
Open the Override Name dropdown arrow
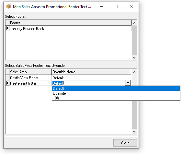(128, 83)
